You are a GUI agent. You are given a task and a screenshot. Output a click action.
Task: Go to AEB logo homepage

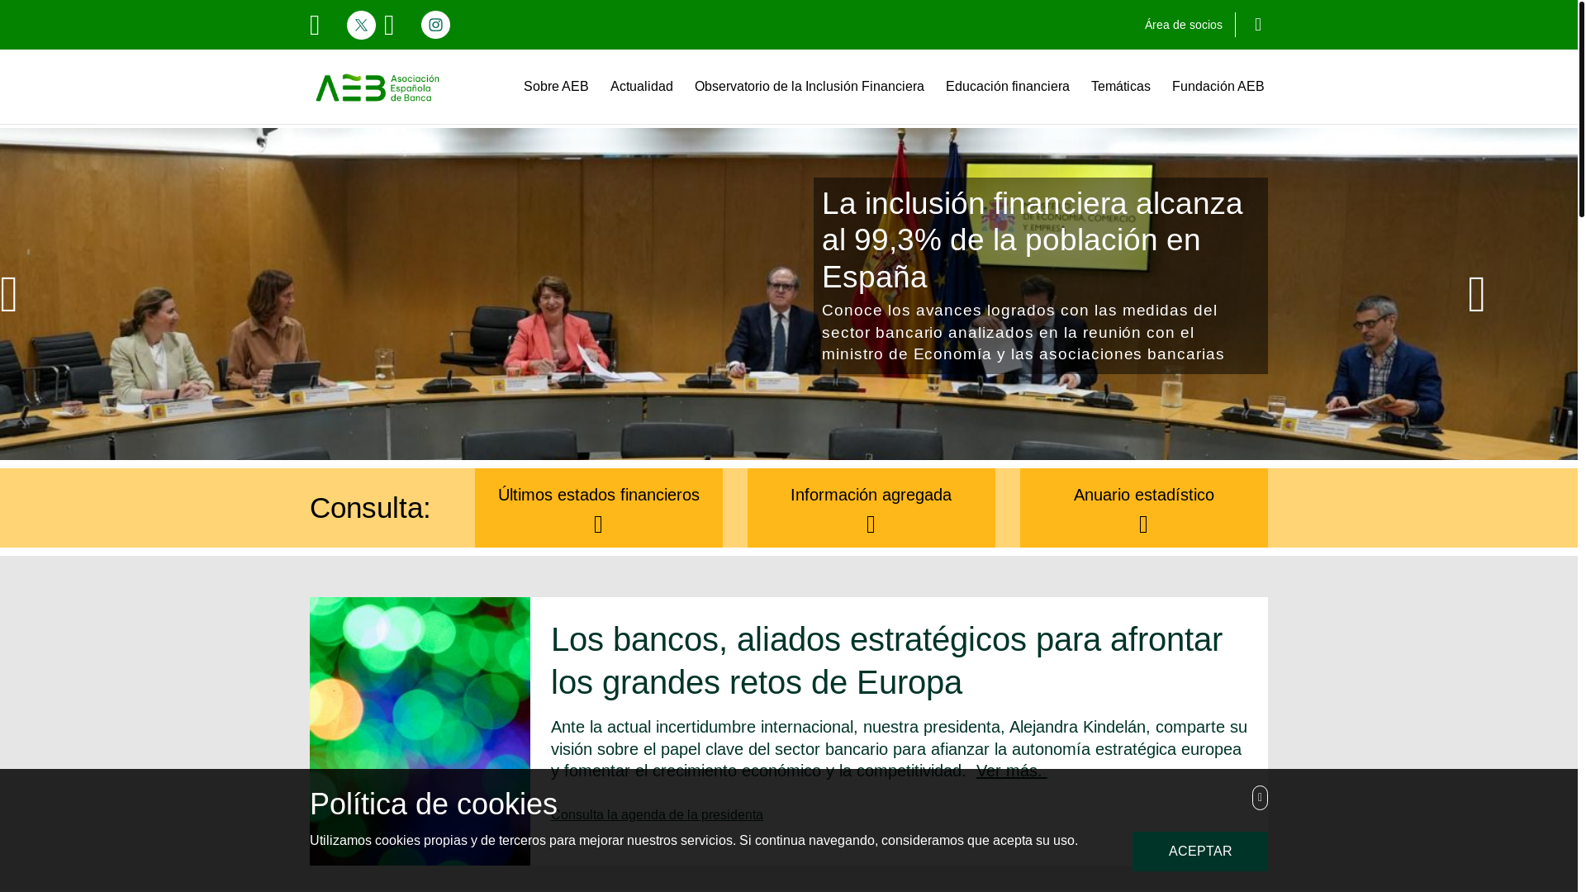[378, 88]
